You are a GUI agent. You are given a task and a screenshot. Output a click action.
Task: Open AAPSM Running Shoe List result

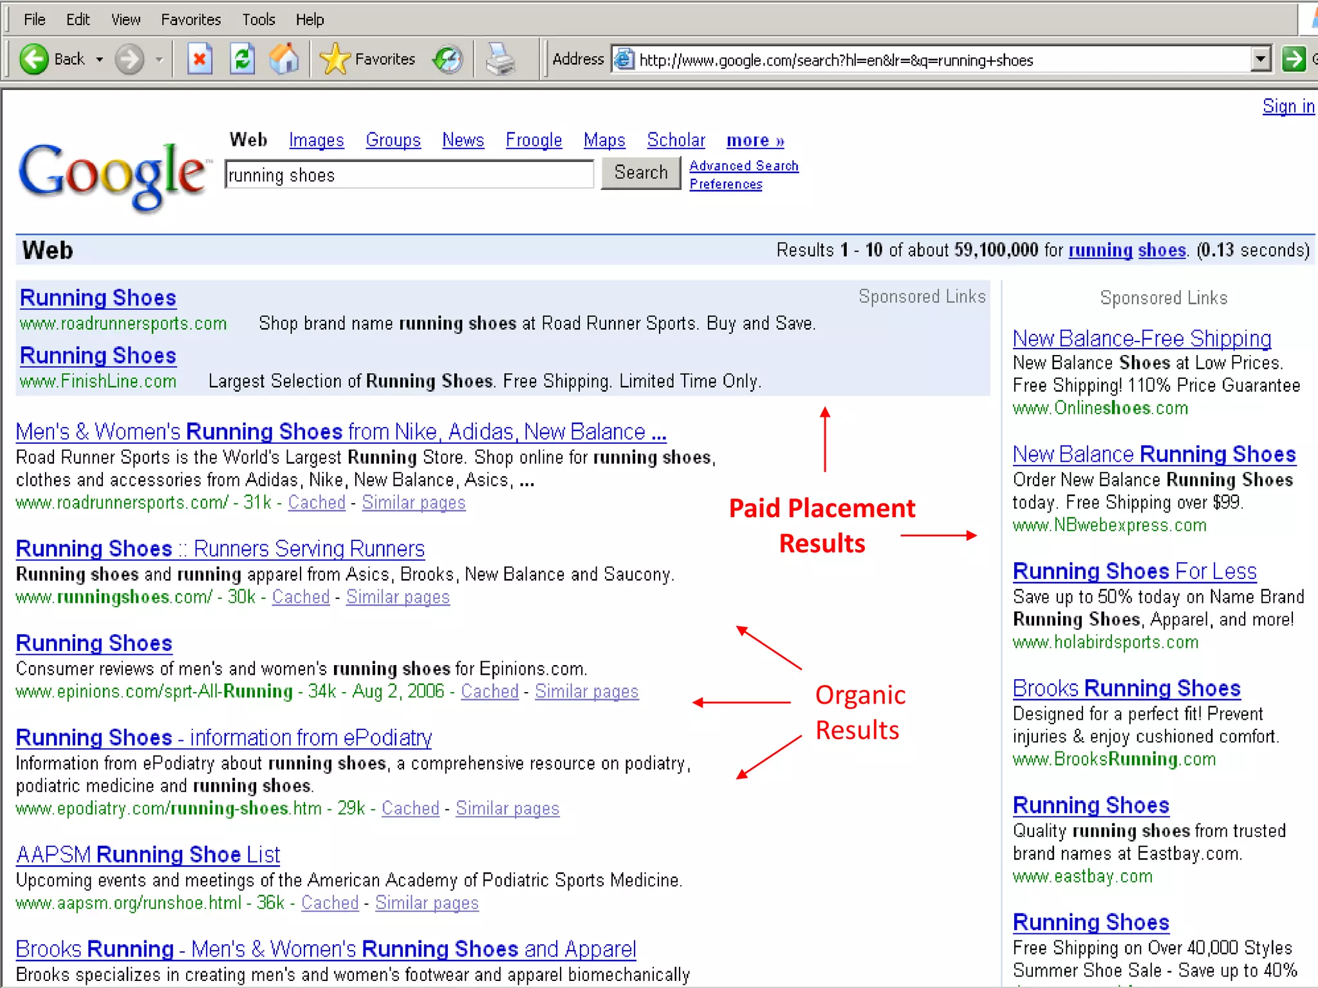tap(148, 855)
